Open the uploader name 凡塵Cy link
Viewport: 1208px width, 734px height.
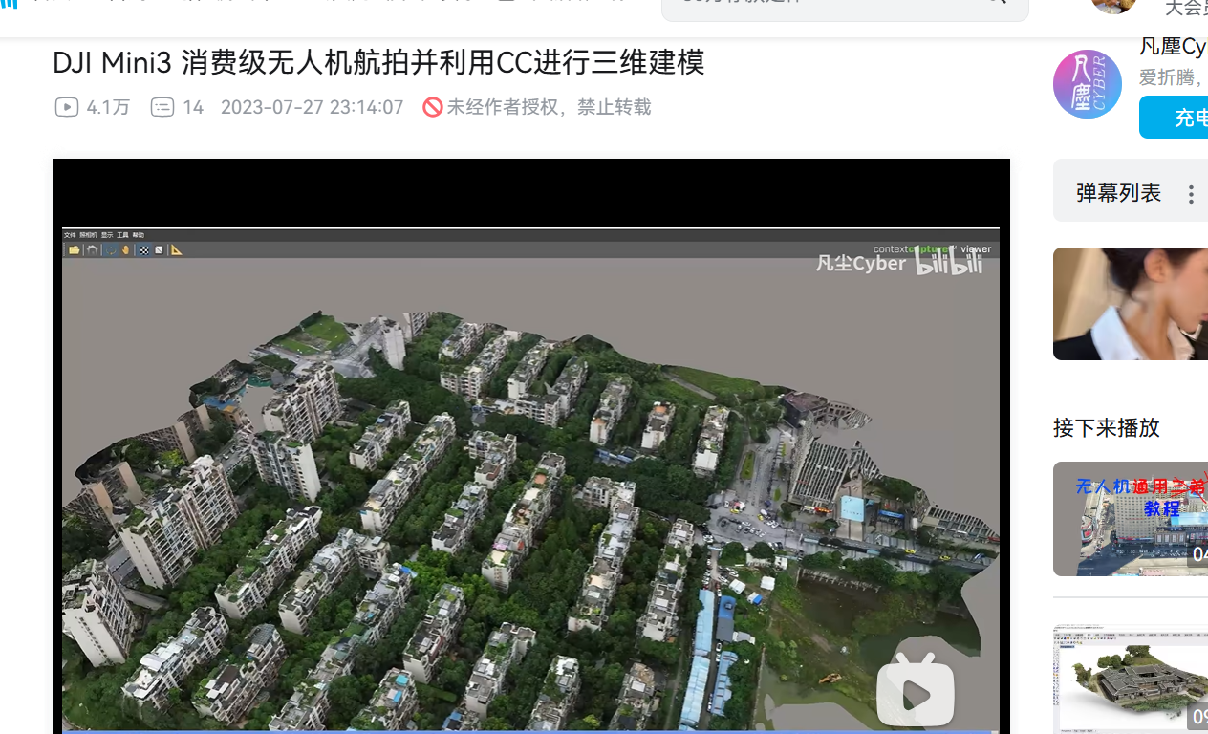pyautogui.click(x=1173, y=46)
